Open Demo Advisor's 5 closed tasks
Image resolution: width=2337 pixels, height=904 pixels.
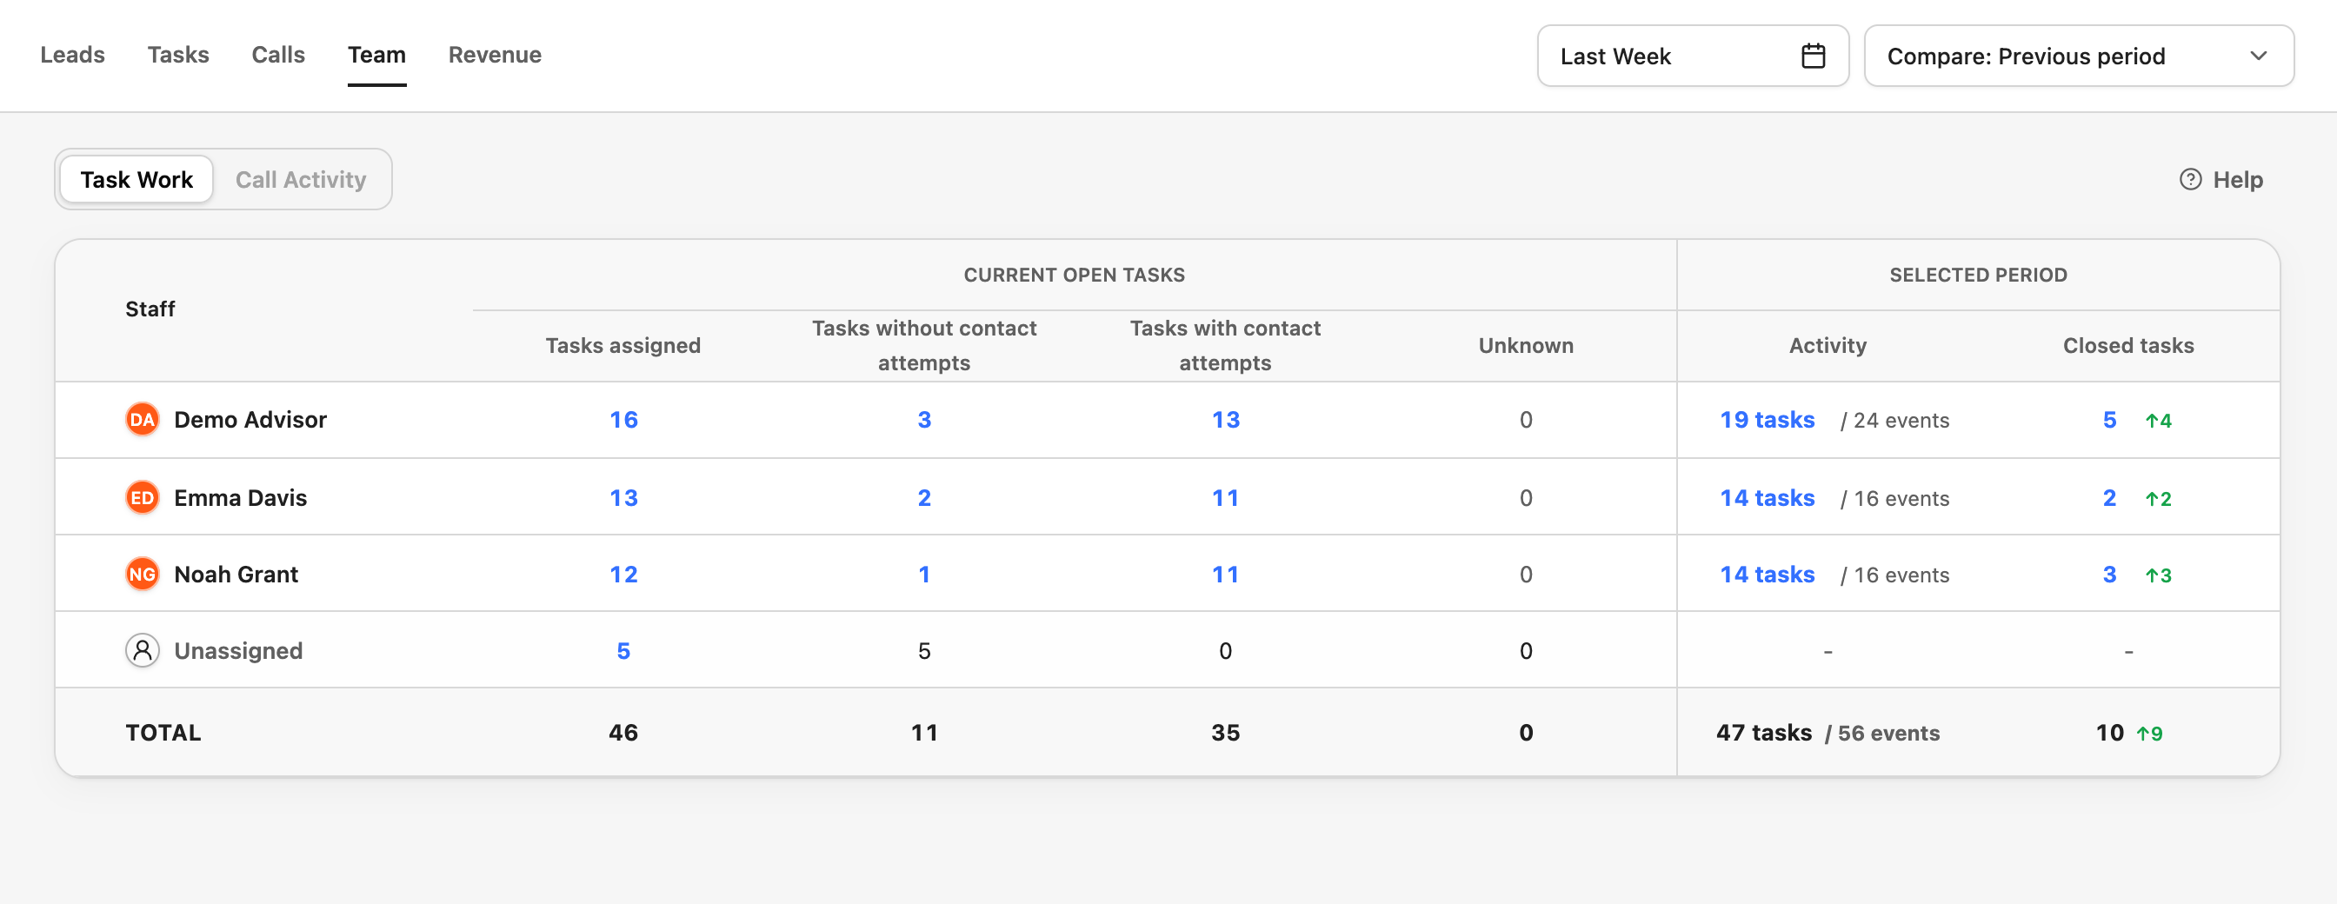(2109, 420)
